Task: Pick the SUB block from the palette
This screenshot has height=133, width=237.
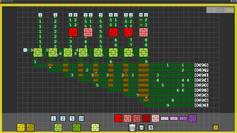Action: pyautogui.click(x=128, y=118)
